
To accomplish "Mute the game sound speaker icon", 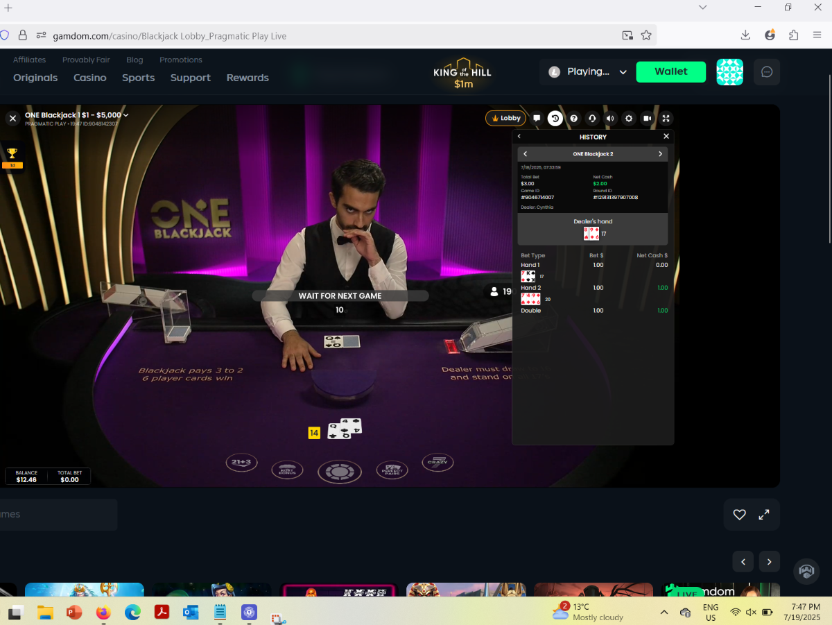I will pos(610,119).
